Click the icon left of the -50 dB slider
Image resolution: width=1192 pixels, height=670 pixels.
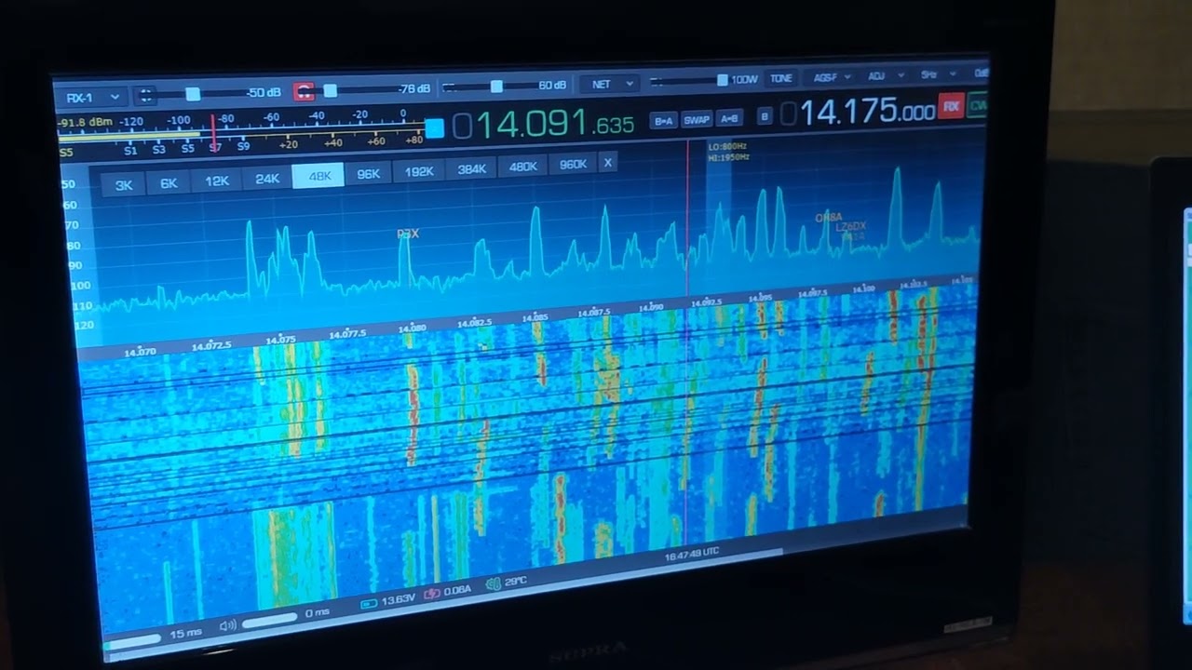point(146,95)
